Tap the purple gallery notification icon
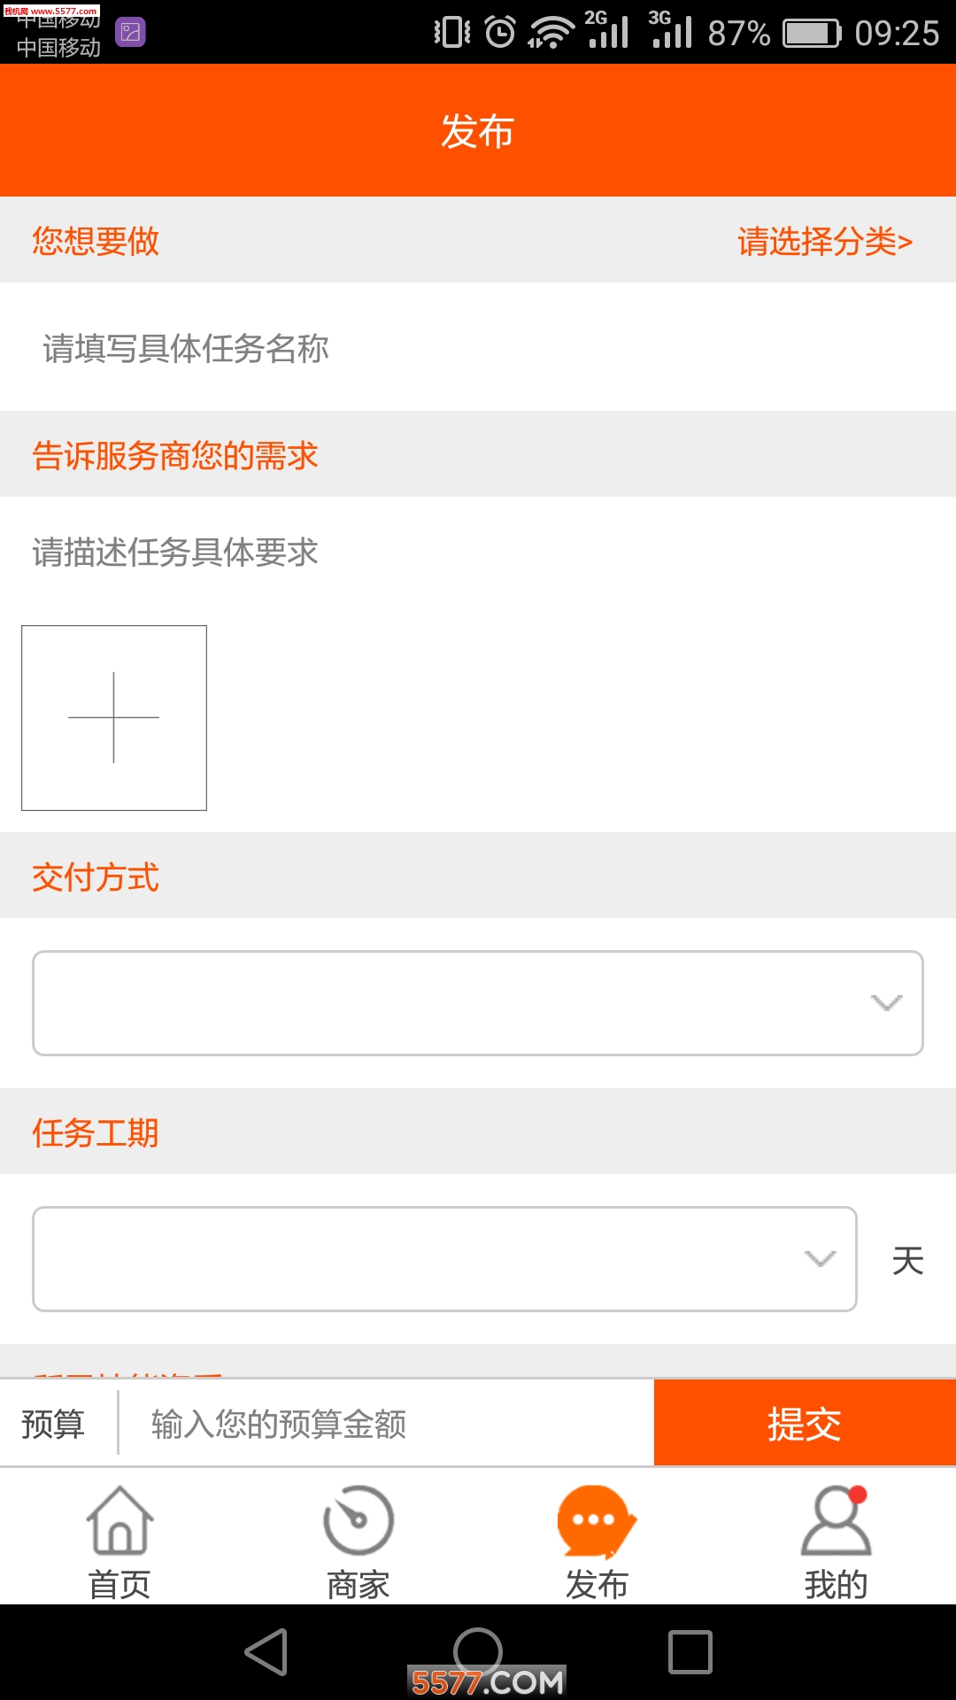This screenshot has width=956, height=1700. coord(130,33)
